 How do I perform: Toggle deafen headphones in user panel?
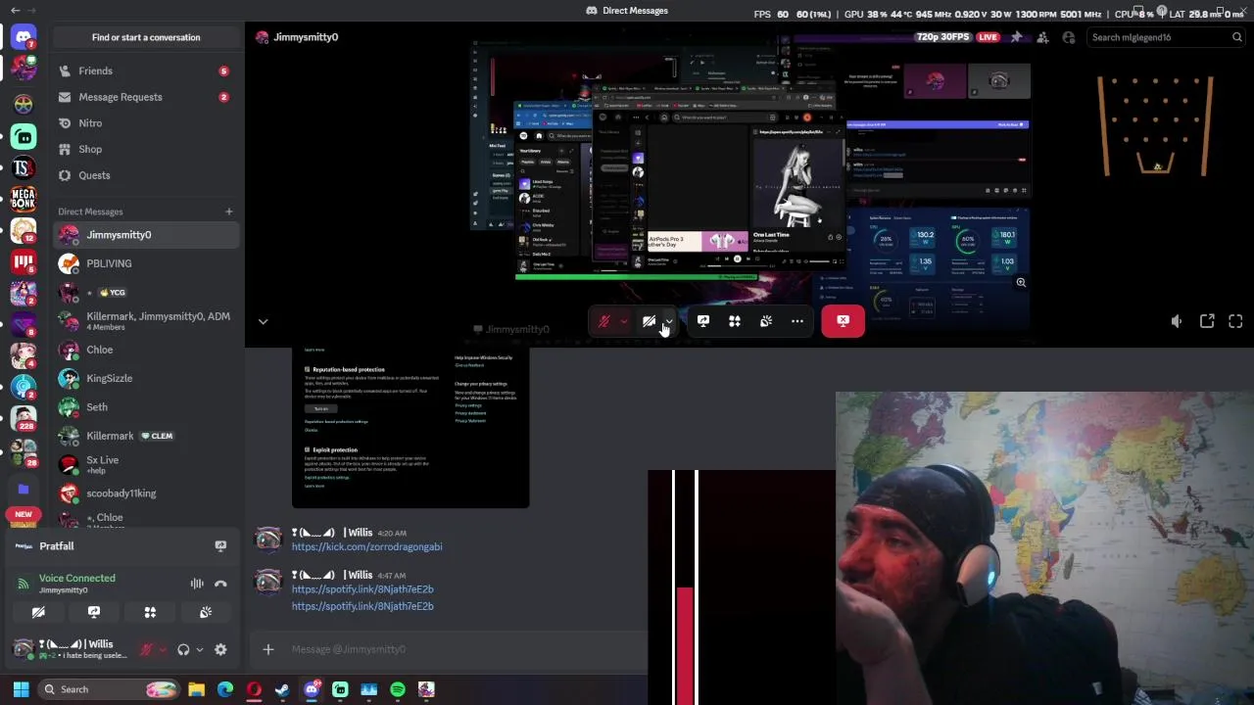[x=183, y=649]
